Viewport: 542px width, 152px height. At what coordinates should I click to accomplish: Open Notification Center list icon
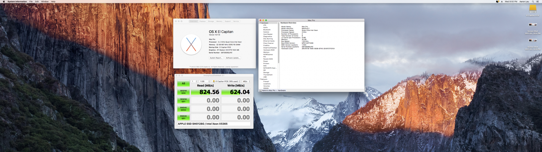[x=537, y=2]
